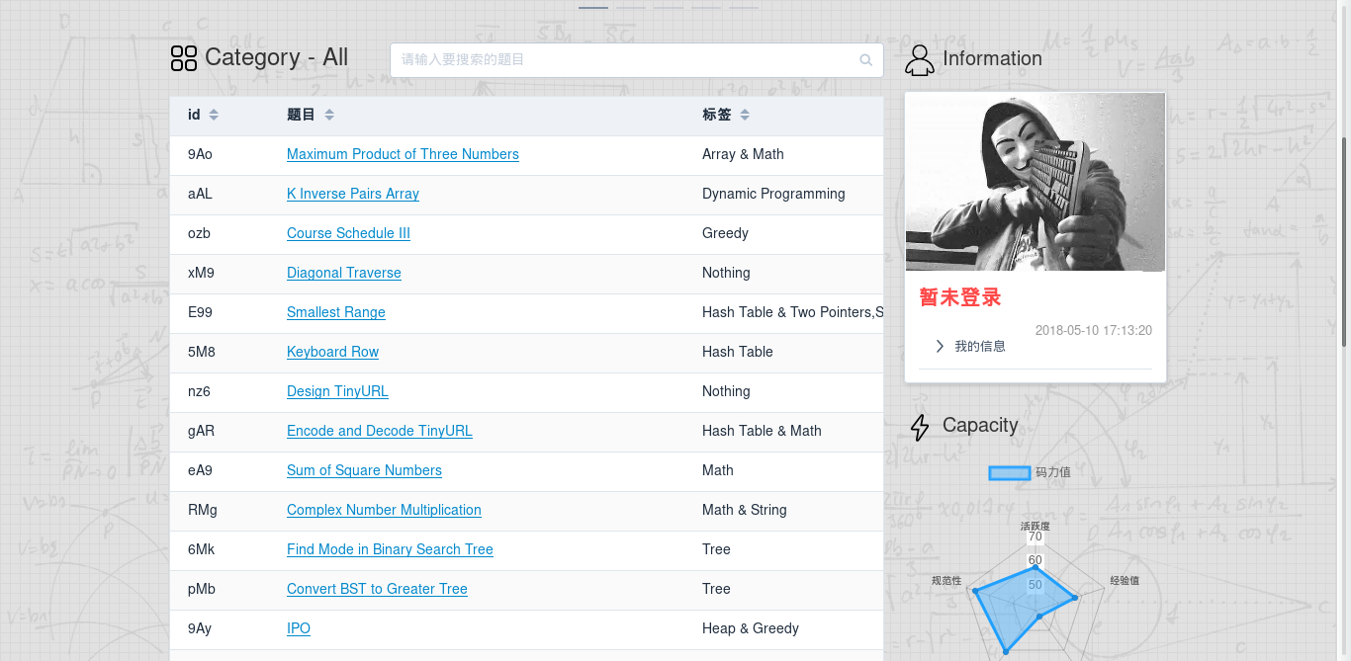Image resolution: width=1351 pixels, height=661 pixels.
Task: Click the 暂未登录 login status text
Action: (x=960, y=297)
